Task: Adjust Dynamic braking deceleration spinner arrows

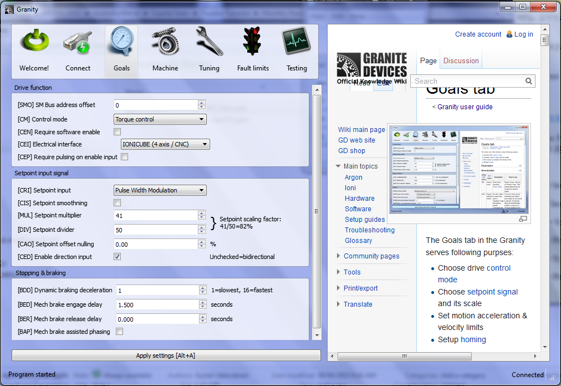Action: point(203,290)
